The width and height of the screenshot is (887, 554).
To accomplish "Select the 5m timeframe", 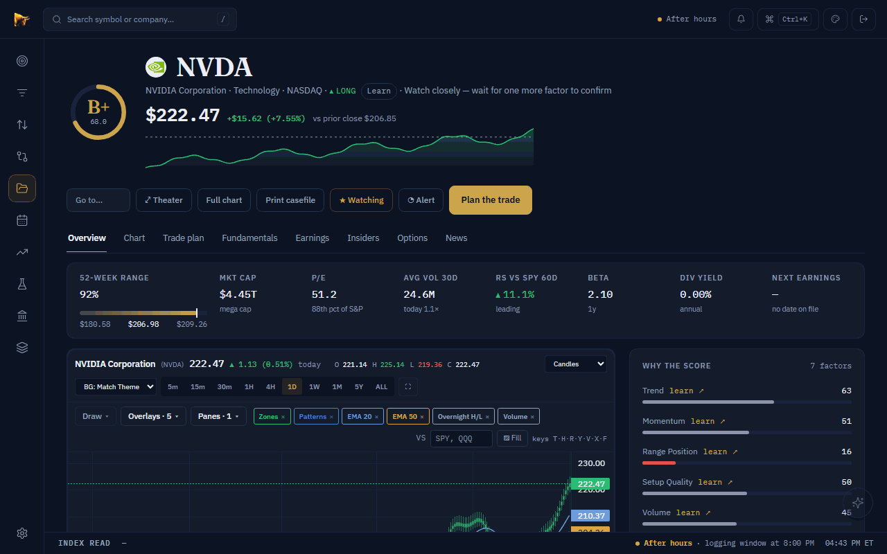I will [173, 387].
